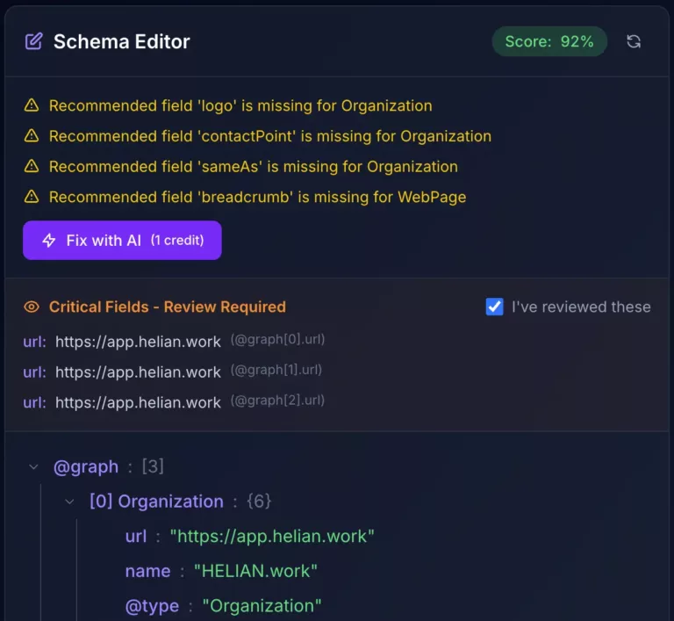The image size is (674, 621).
Task: Edit the @type value "Organization"
Action: pyautogui.click(x=262, y=606)
